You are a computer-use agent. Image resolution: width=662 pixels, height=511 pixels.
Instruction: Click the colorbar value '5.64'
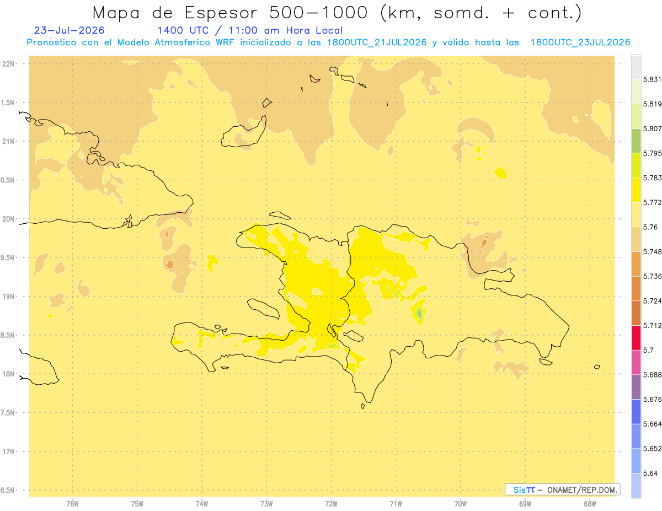(x=650, y=473)
